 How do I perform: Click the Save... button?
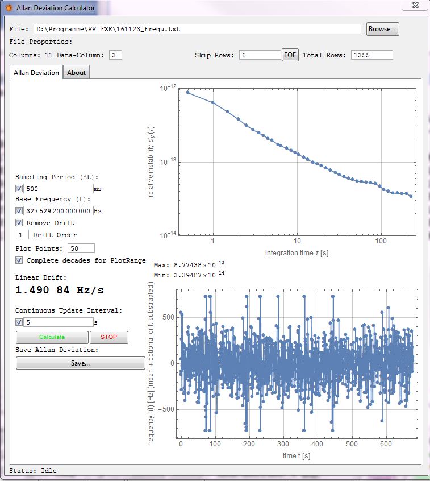[x=80, y=363]
